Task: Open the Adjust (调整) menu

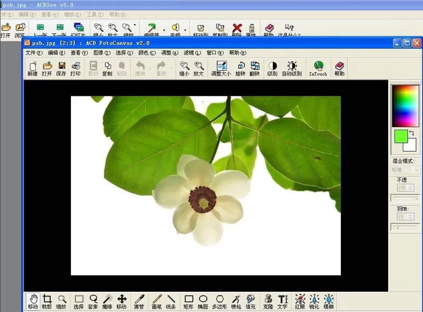Action: (x=169, y=53)
